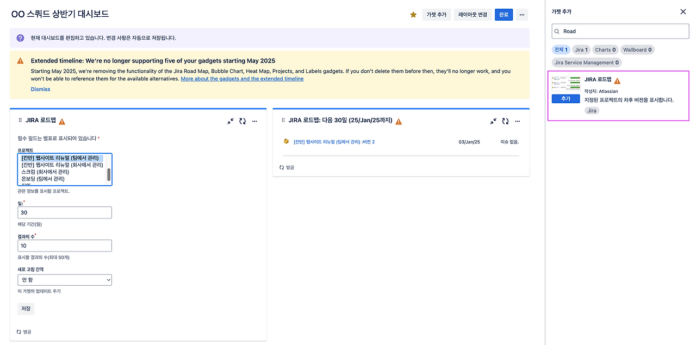696x345 pixels.
Task: Minimize the 다음 30일 roadmap gadget
Action: (493, 121)
